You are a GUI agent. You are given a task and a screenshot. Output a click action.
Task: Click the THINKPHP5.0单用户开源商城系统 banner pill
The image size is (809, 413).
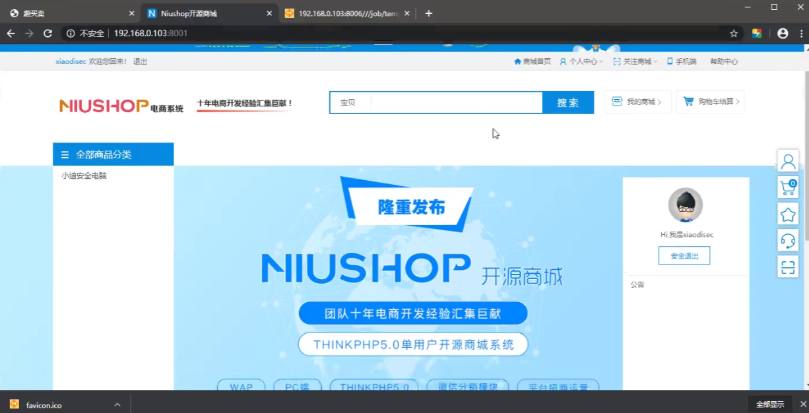tap(413, 344)
